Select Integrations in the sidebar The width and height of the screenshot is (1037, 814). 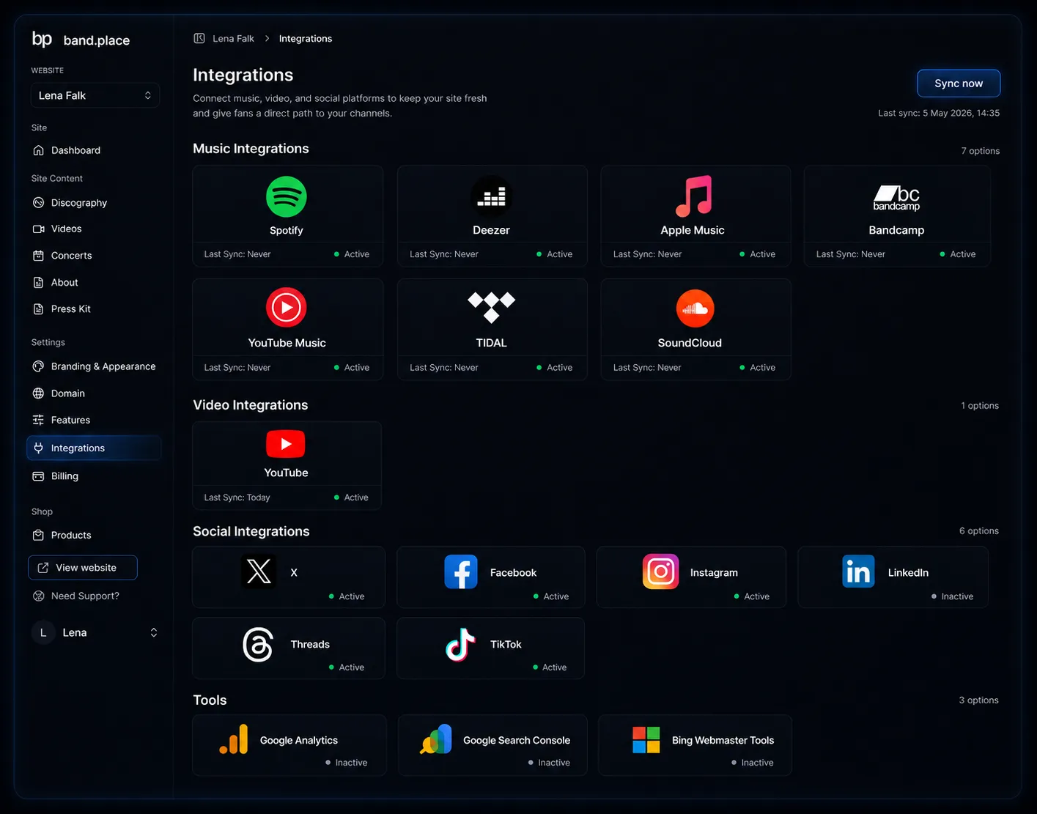coord(94,448)
